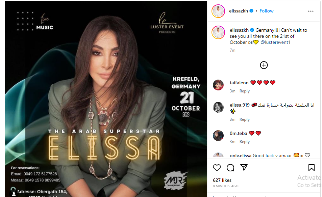The height and width of the screenshot is (197, 322).
Task: View the 627 likes list
Action: pyautogui.click(x=222, y=180)
